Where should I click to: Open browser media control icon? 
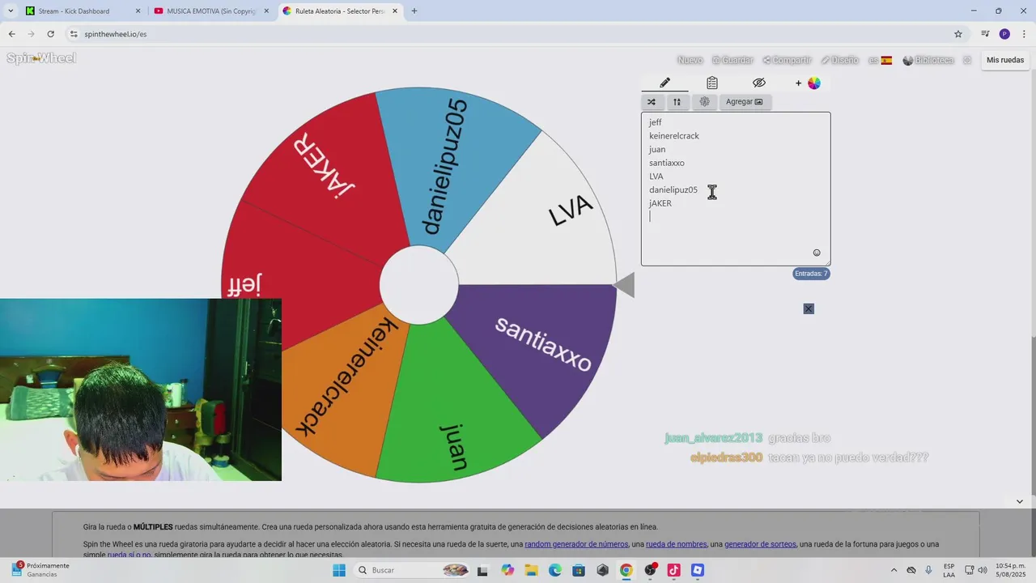(985, 34)
